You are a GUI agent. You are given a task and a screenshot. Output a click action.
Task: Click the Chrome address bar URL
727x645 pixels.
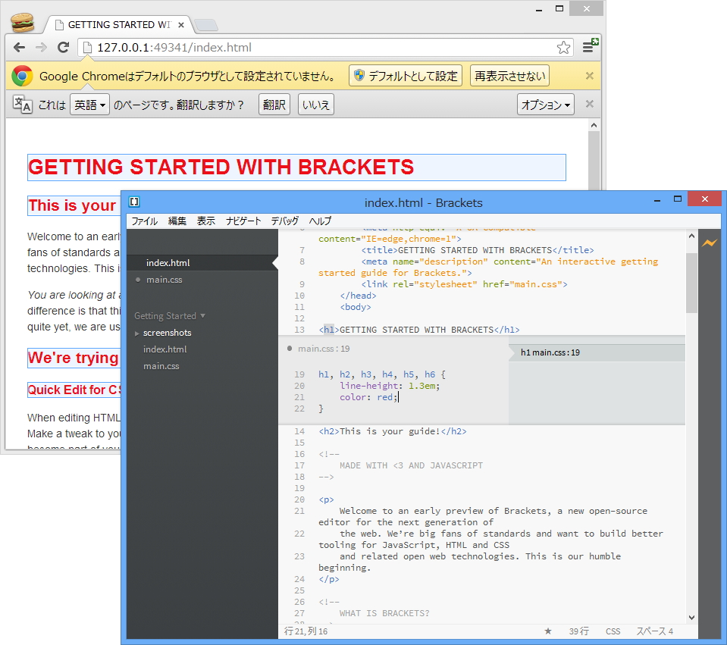tap(174, 47)
